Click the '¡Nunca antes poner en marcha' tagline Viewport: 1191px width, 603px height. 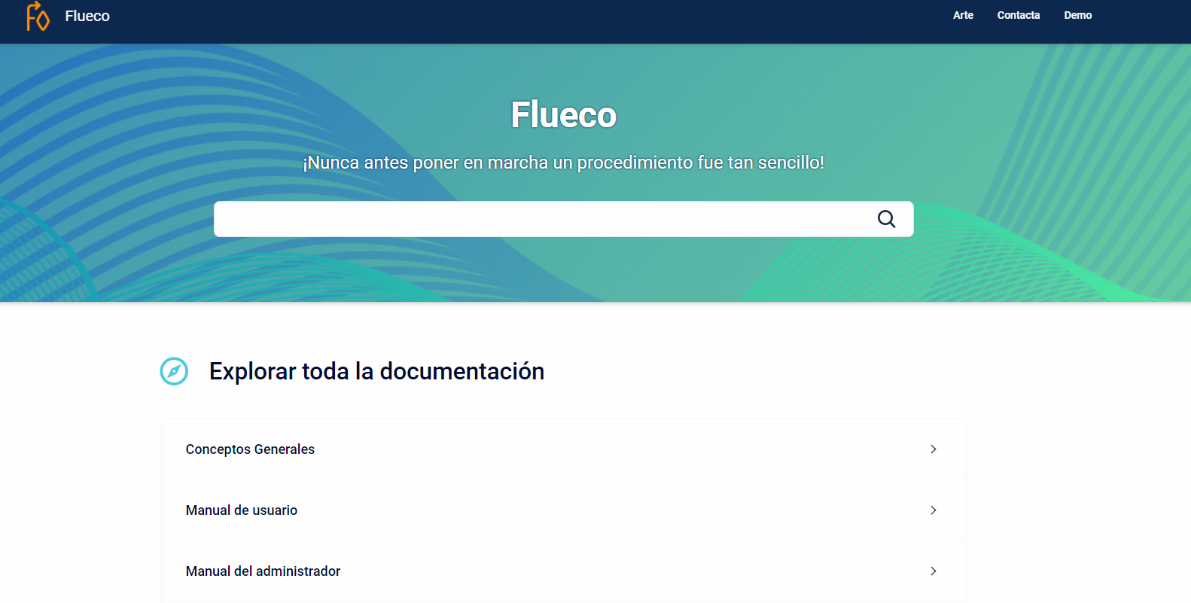pyautogui.click(x=563, y=163)
